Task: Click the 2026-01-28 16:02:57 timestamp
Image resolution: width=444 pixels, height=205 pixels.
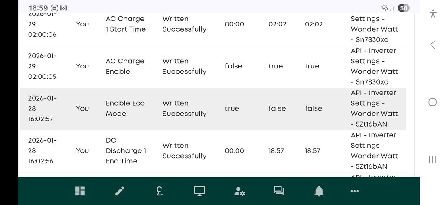Action: (42, 108)
